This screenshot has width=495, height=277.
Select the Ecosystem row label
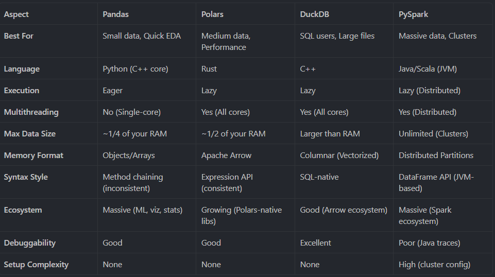(23, 210)
